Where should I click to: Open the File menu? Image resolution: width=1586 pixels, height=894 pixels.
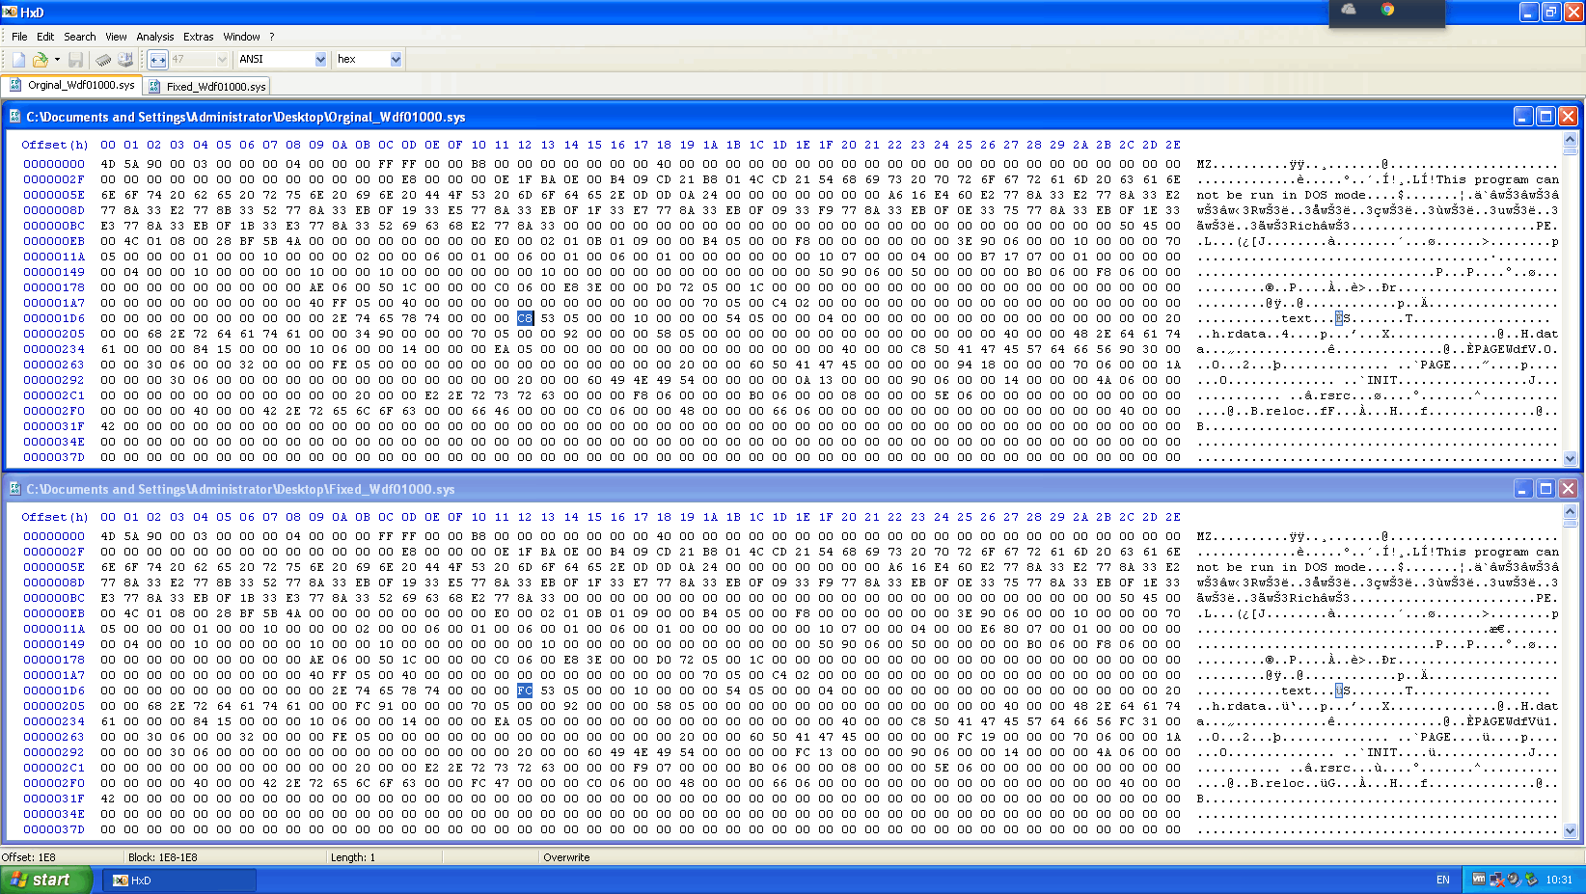[x=19, y=37]
